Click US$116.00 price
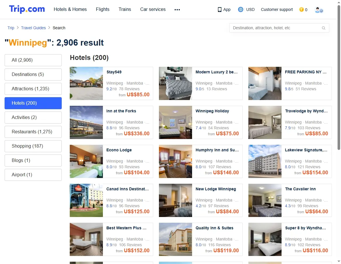This screenshot has width=341, height=264. click(x=315, y=251)
